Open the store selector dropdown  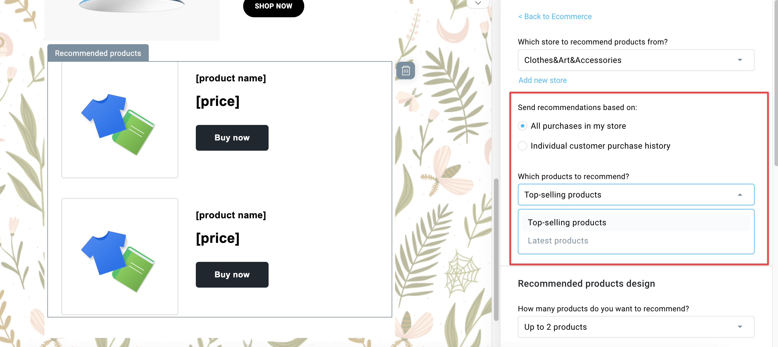coord(636,60)
